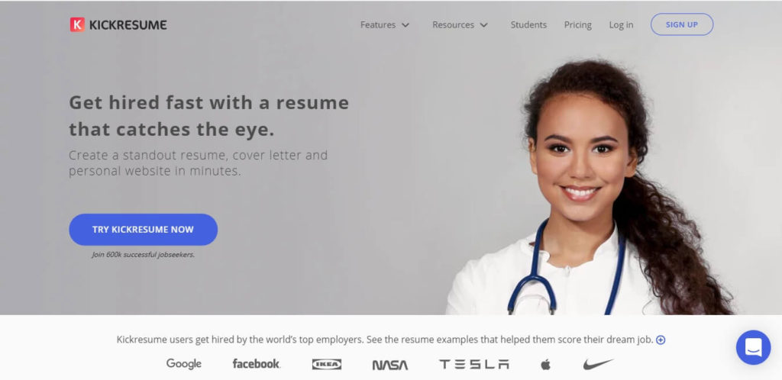782x380 pixels.
Task: Select the Facebook employer logo
Action: [x=257, y=363]
